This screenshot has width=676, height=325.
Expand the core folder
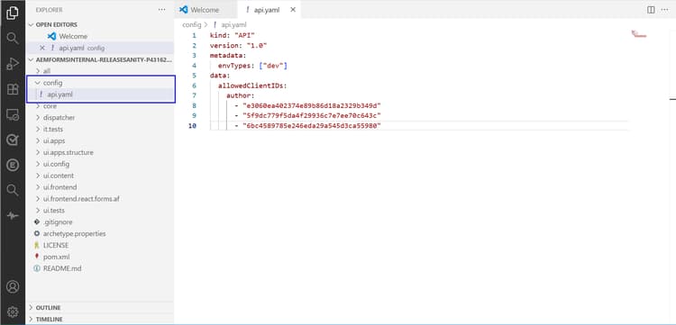tap(100, 106)
